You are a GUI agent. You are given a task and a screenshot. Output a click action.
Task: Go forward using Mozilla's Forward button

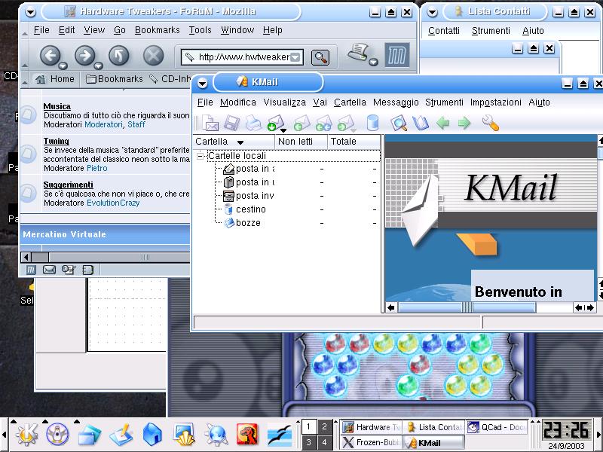[x=84, y=56]
